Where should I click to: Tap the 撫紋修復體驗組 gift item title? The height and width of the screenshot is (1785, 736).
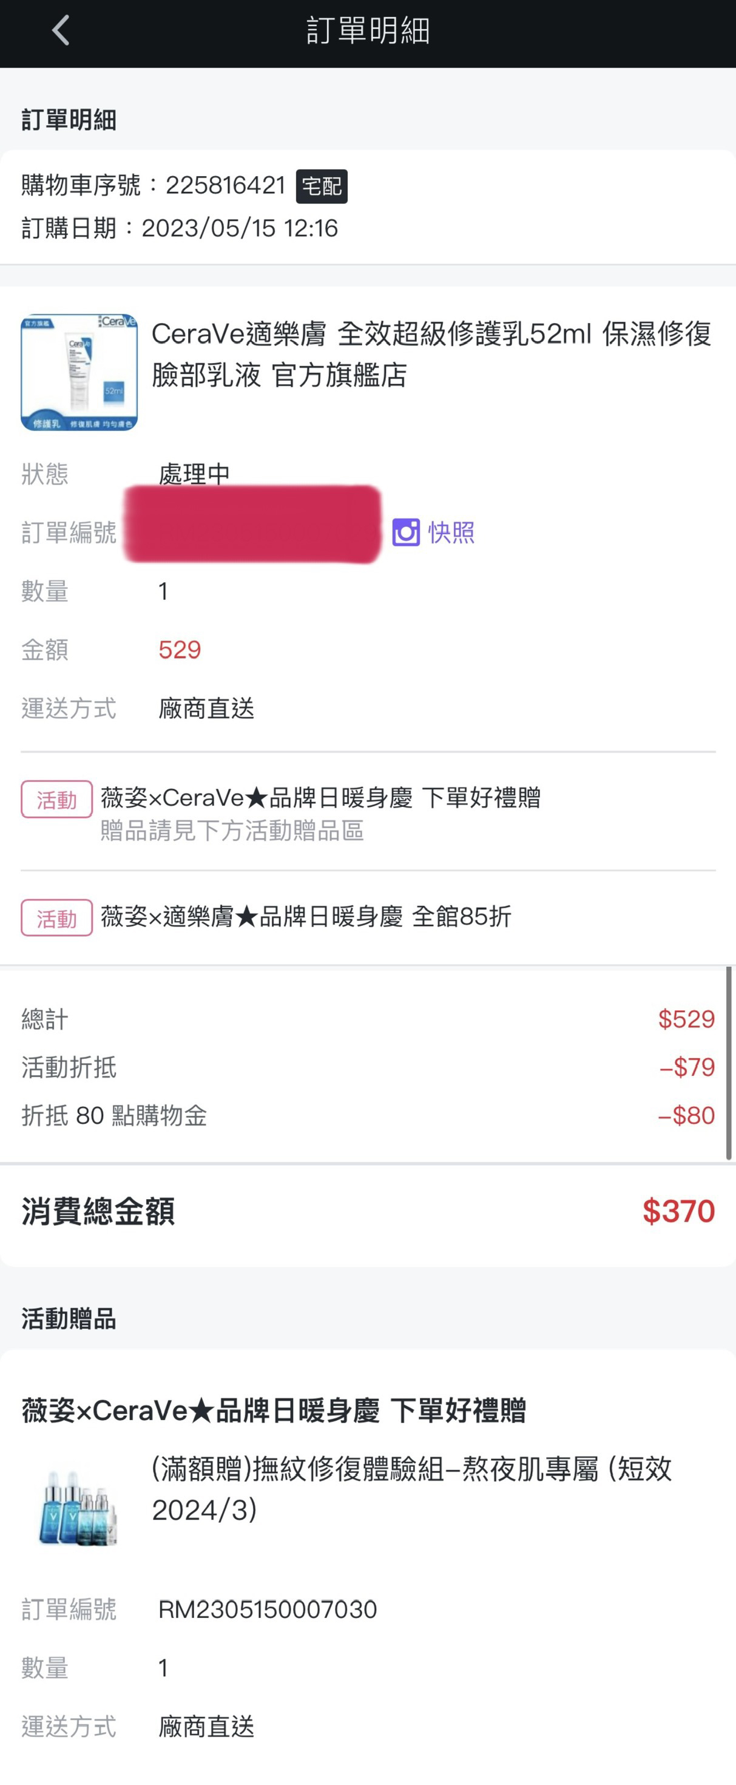(412, 1489)
